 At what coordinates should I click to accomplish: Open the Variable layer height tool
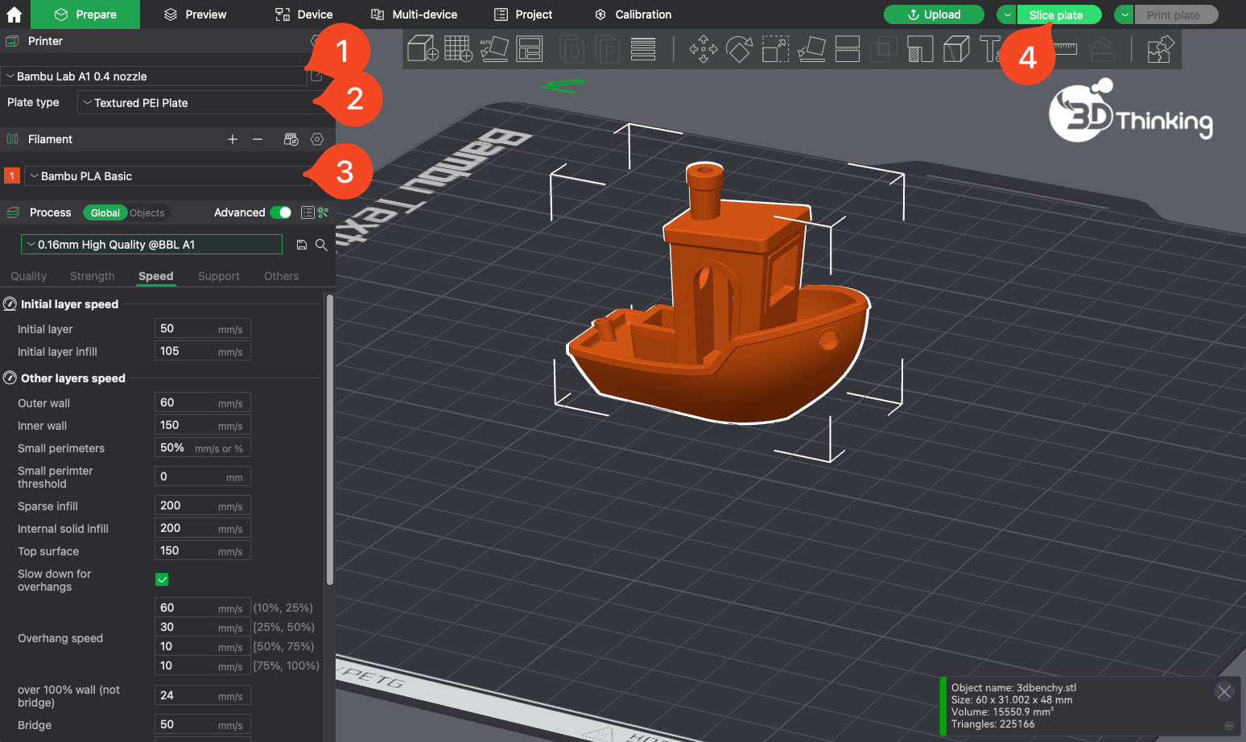coord(643,49)
